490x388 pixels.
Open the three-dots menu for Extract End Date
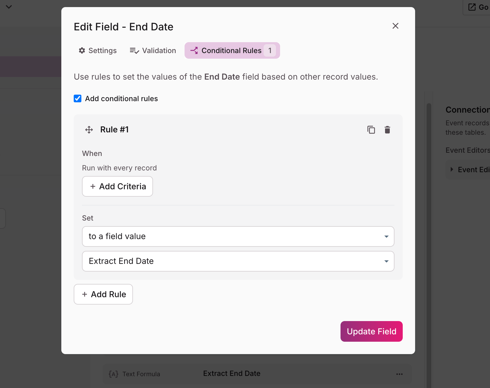pos(399,374)
